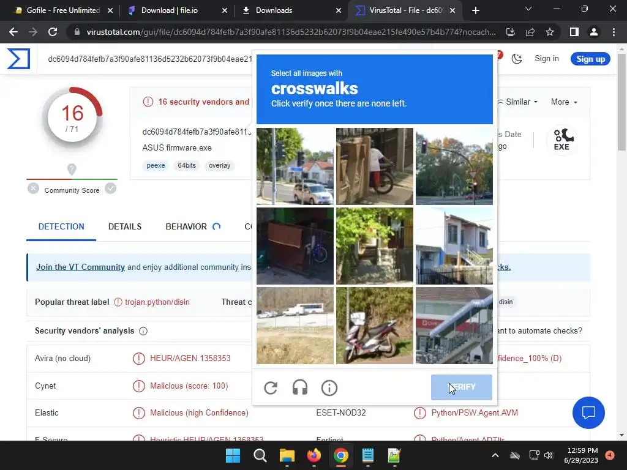Image resolution: width=627 pixels, height=470 pixels.
Task: Click the 64bits tag
Action: pyautogui.click(x=187, y=165)
